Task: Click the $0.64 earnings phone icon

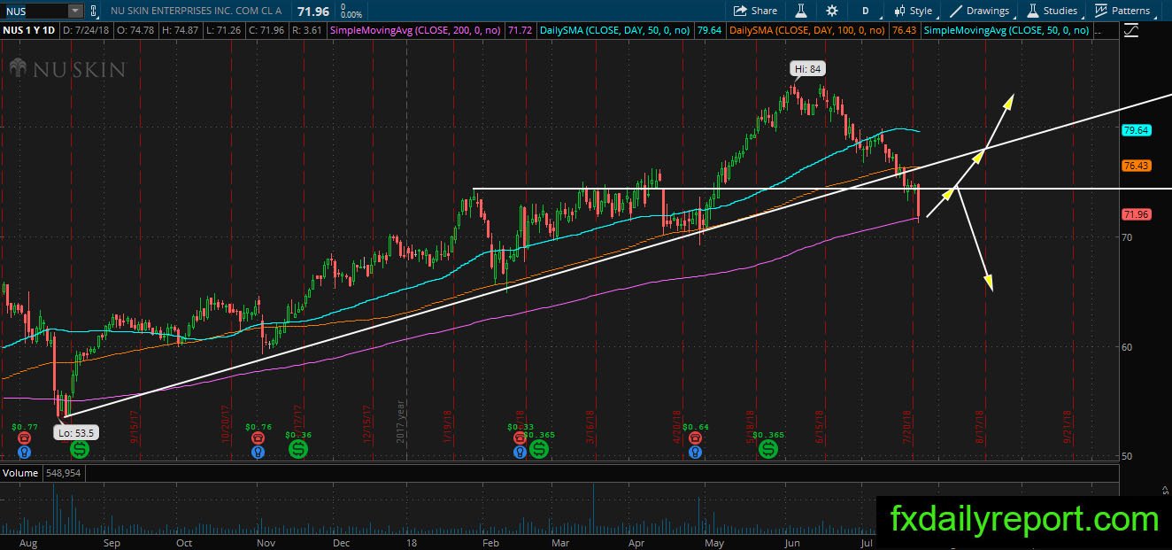Action: 696,438
